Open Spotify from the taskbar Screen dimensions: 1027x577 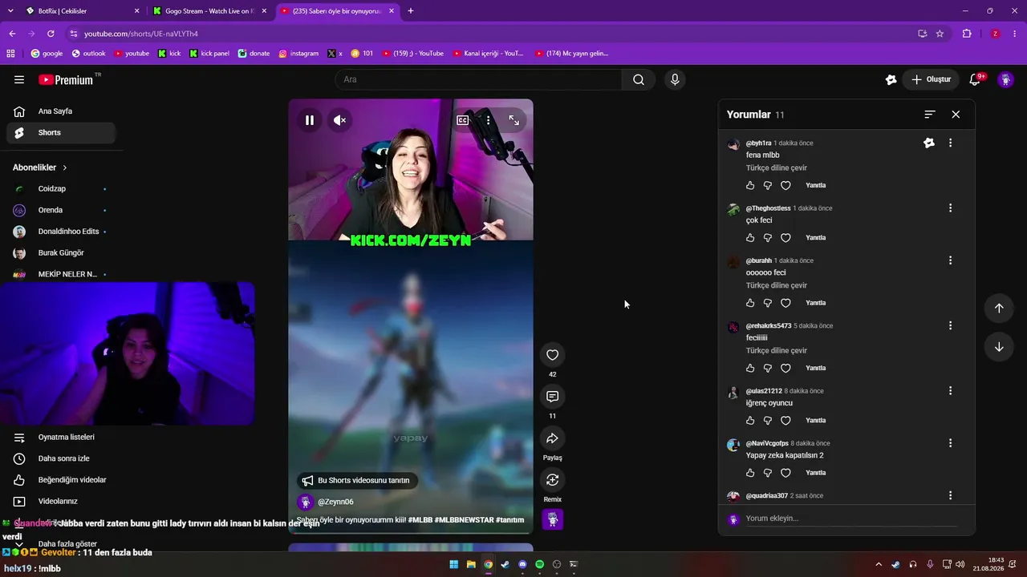[539, 564]
